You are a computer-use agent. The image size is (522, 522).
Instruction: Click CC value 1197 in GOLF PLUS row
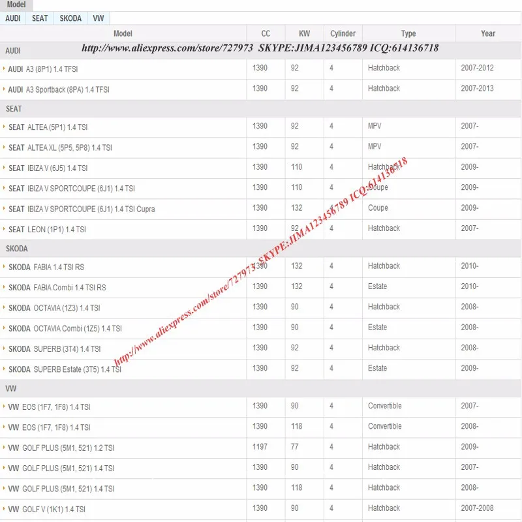tap(260, 447)
